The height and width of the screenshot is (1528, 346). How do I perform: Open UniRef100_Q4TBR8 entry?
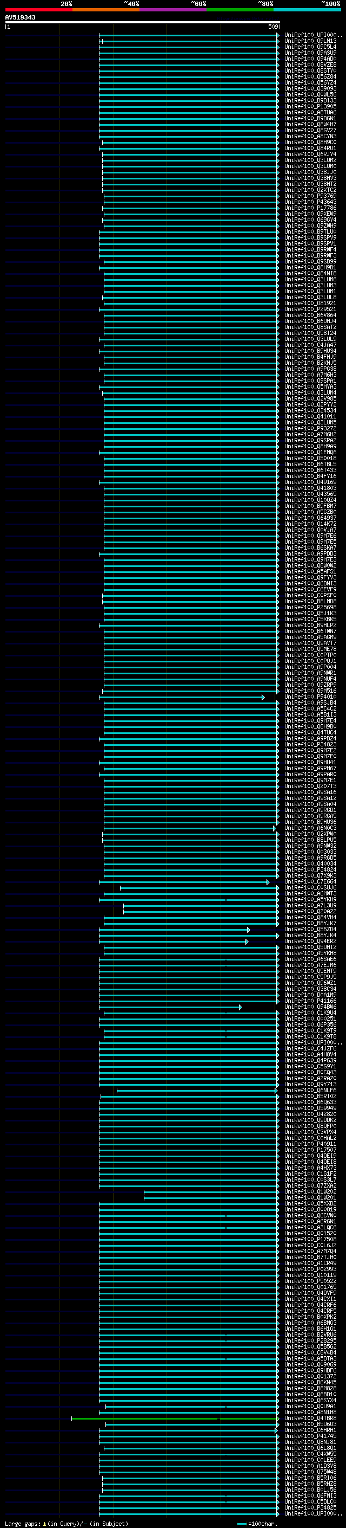[x=310, y=1419]
